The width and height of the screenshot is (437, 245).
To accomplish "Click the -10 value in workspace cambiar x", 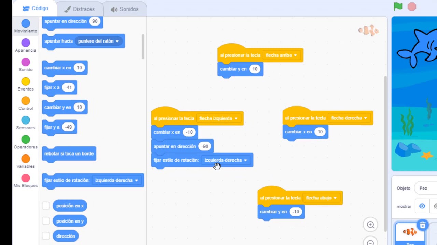I will point(189,132).
